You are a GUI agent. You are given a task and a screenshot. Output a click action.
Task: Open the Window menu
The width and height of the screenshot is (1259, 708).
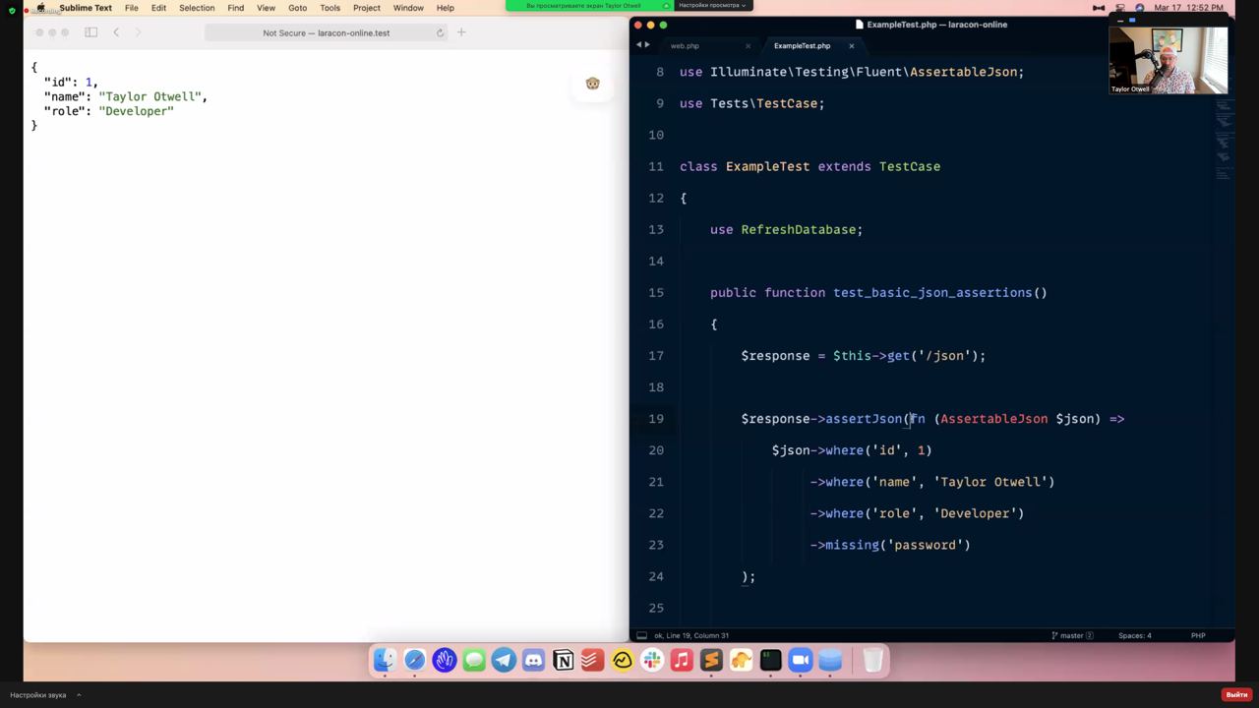pyautogui.click(x=408, y=8)
